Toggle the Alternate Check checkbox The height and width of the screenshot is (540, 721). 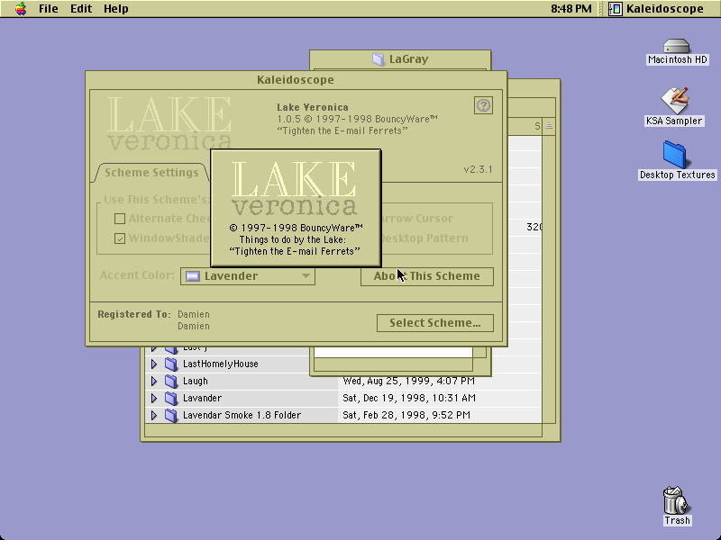[120, 219]
